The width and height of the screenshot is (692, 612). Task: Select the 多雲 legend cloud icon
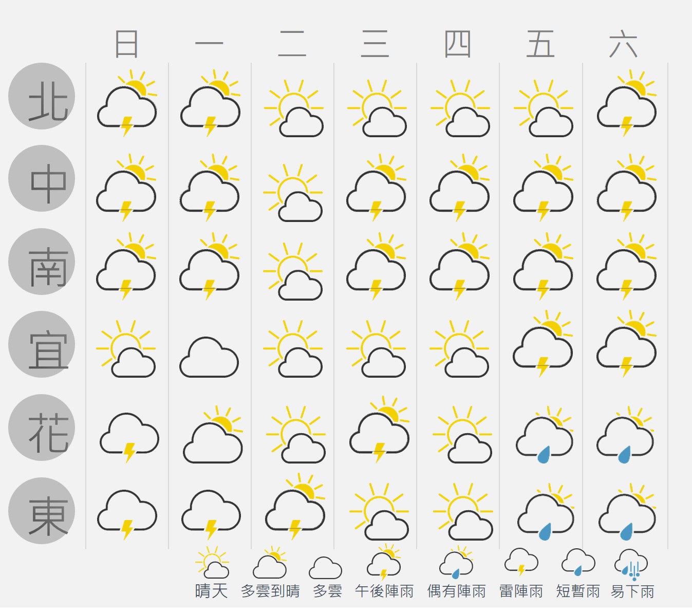[326, 568]
